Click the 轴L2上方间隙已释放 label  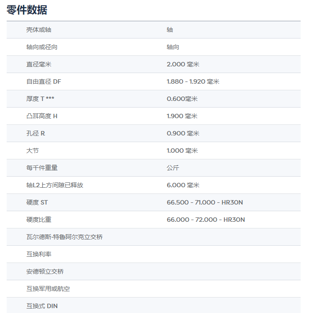[x=55, y=185]
